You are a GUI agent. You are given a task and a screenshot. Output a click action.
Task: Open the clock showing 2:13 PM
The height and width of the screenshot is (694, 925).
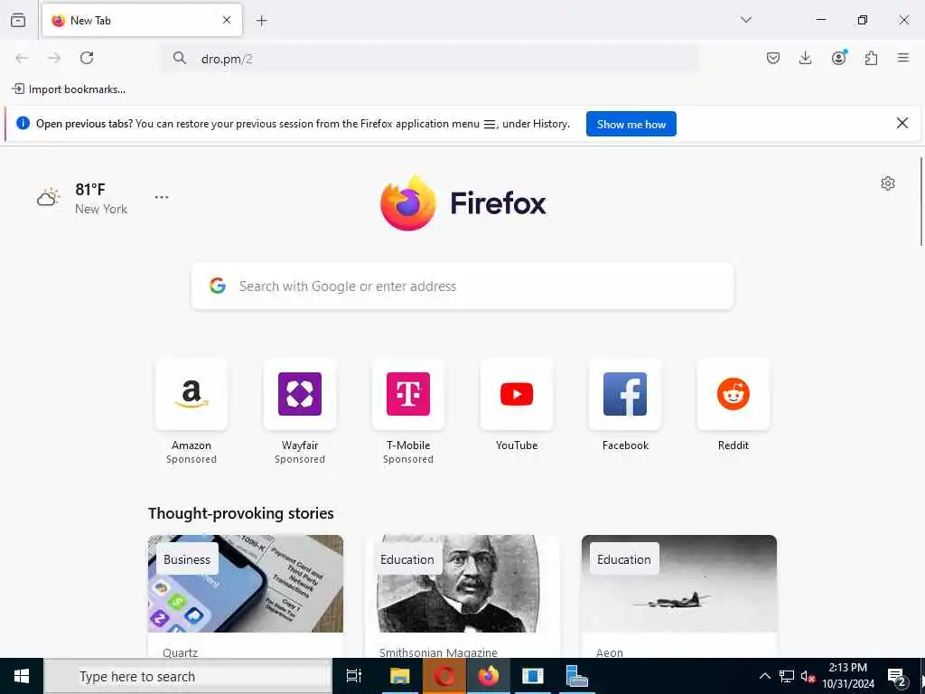848,676
